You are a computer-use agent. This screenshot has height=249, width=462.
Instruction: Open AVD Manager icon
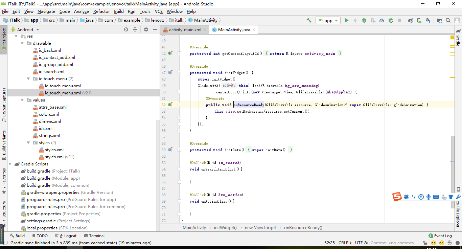[x=419, y=20]
